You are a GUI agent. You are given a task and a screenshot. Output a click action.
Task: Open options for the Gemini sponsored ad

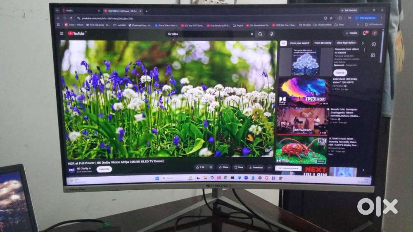[x=365, y=50]
